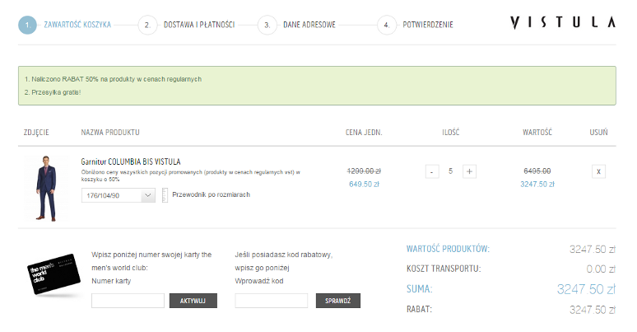
Task: Open the Przewodnik po rozmiarach link
Action: 211,194
